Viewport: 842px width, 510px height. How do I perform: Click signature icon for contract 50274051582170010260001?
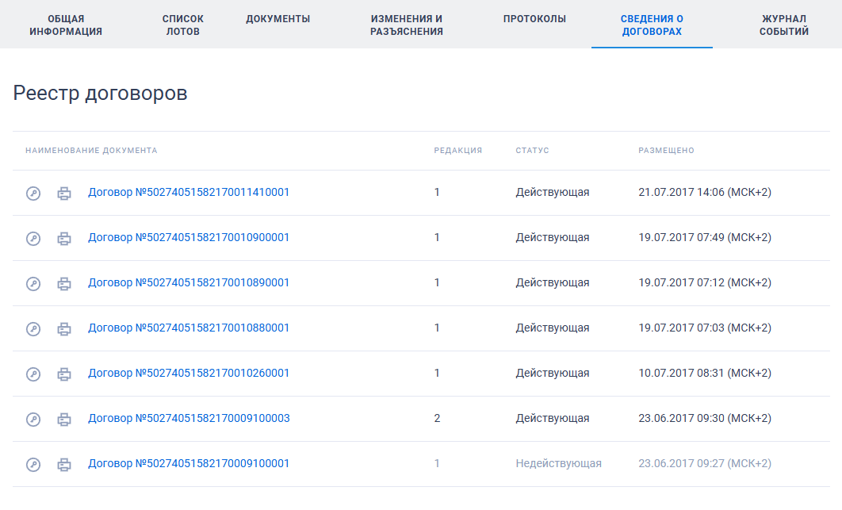[33, 374]
